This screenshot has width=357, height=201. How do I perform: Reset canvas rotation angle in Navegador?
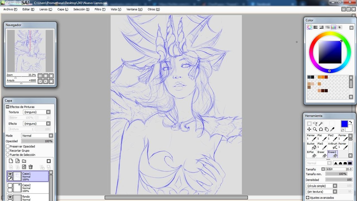point(51,81)
